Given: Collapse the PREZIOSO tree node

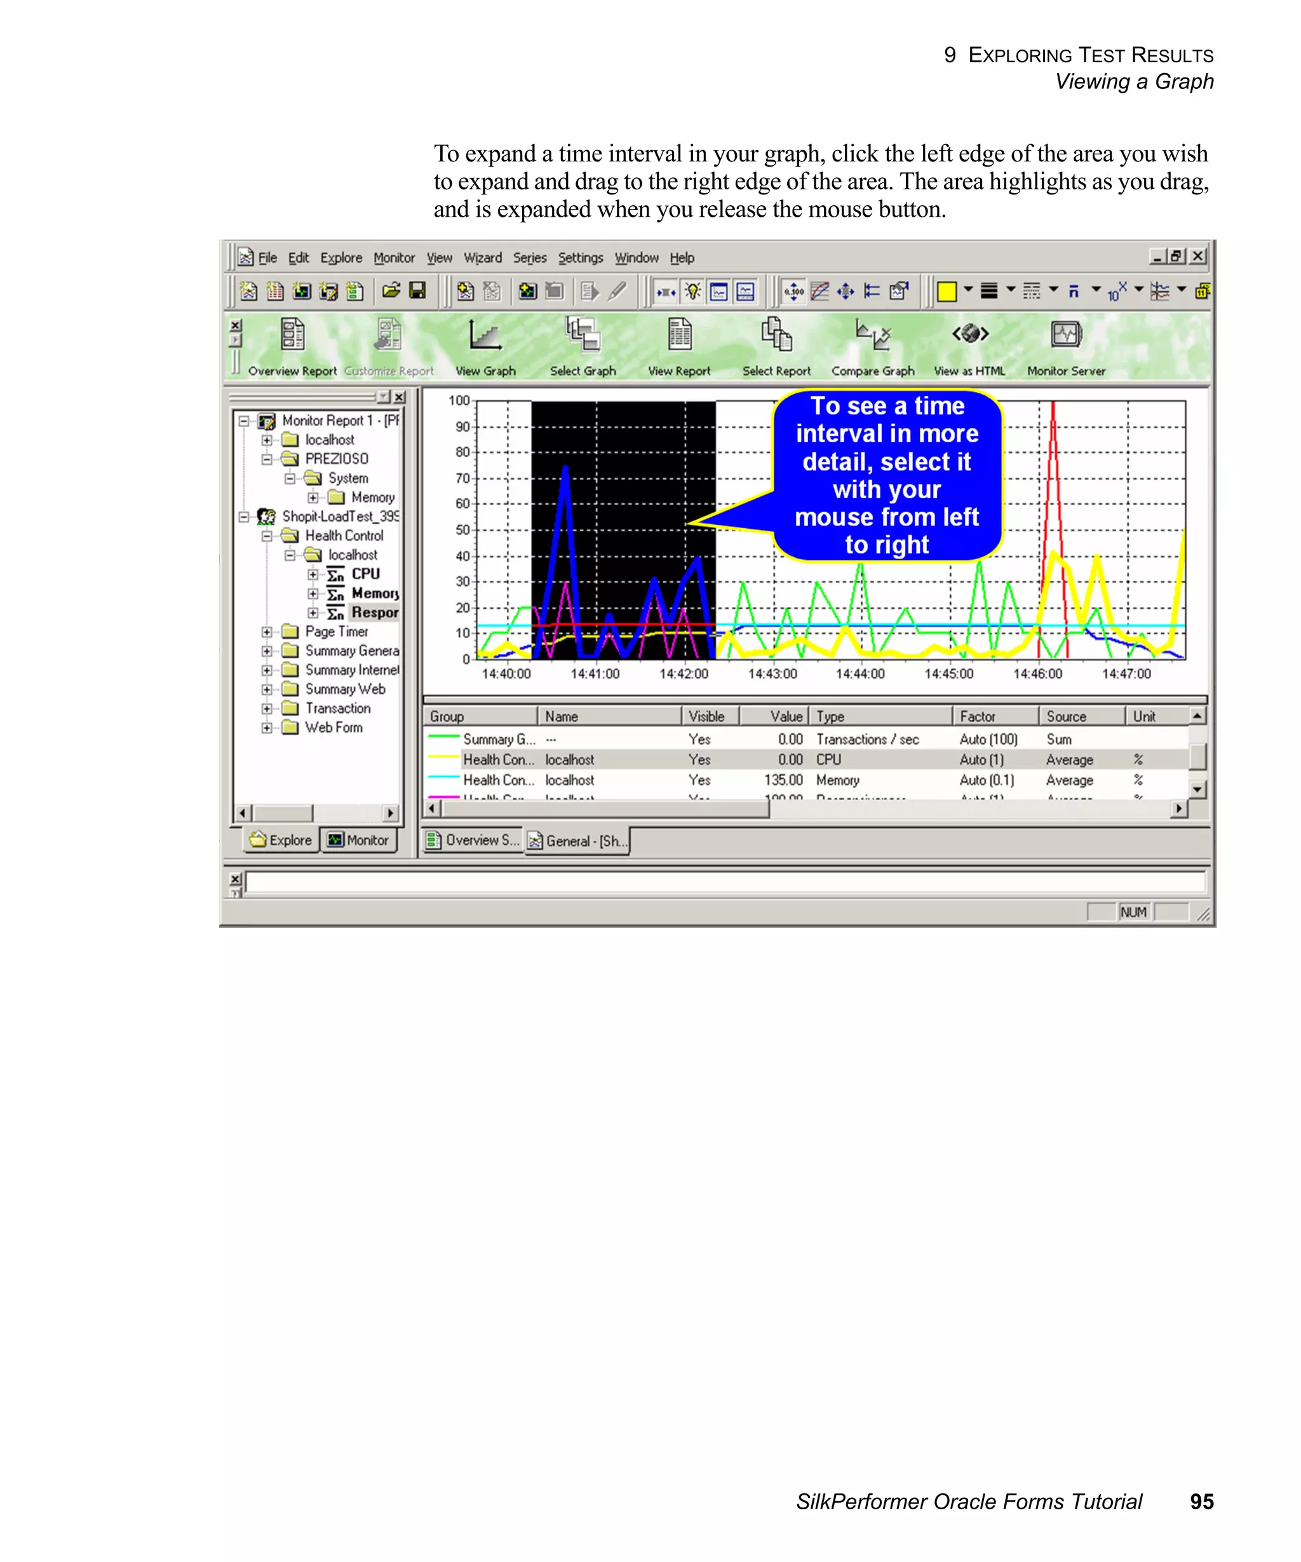Looking at the screenshot, I should click(266, 459).
